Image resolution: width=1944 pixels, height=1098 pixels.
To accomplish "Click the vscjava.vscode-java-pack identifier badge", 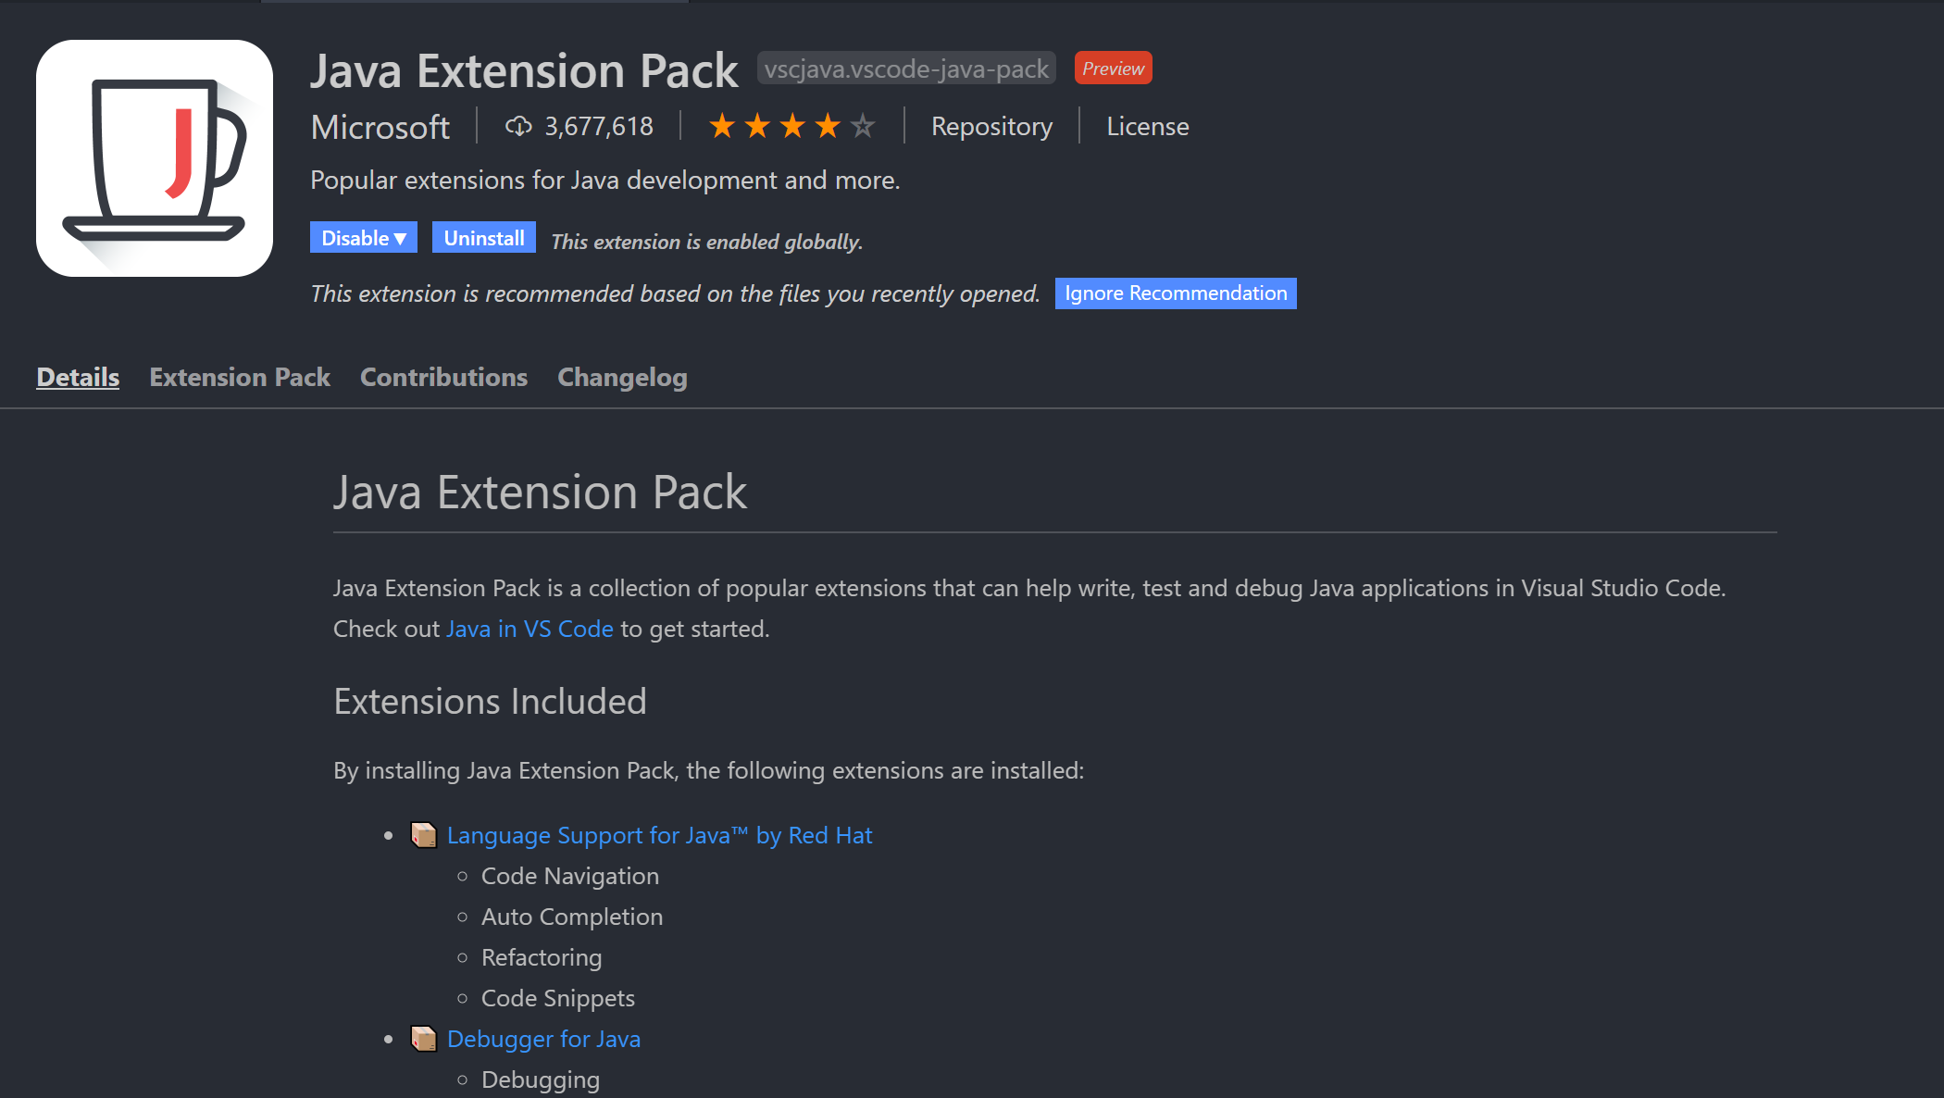I will coord(905,67).
